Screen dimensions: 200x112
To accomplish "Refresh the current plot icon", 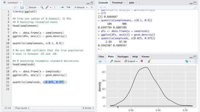I will coord(195,61).
